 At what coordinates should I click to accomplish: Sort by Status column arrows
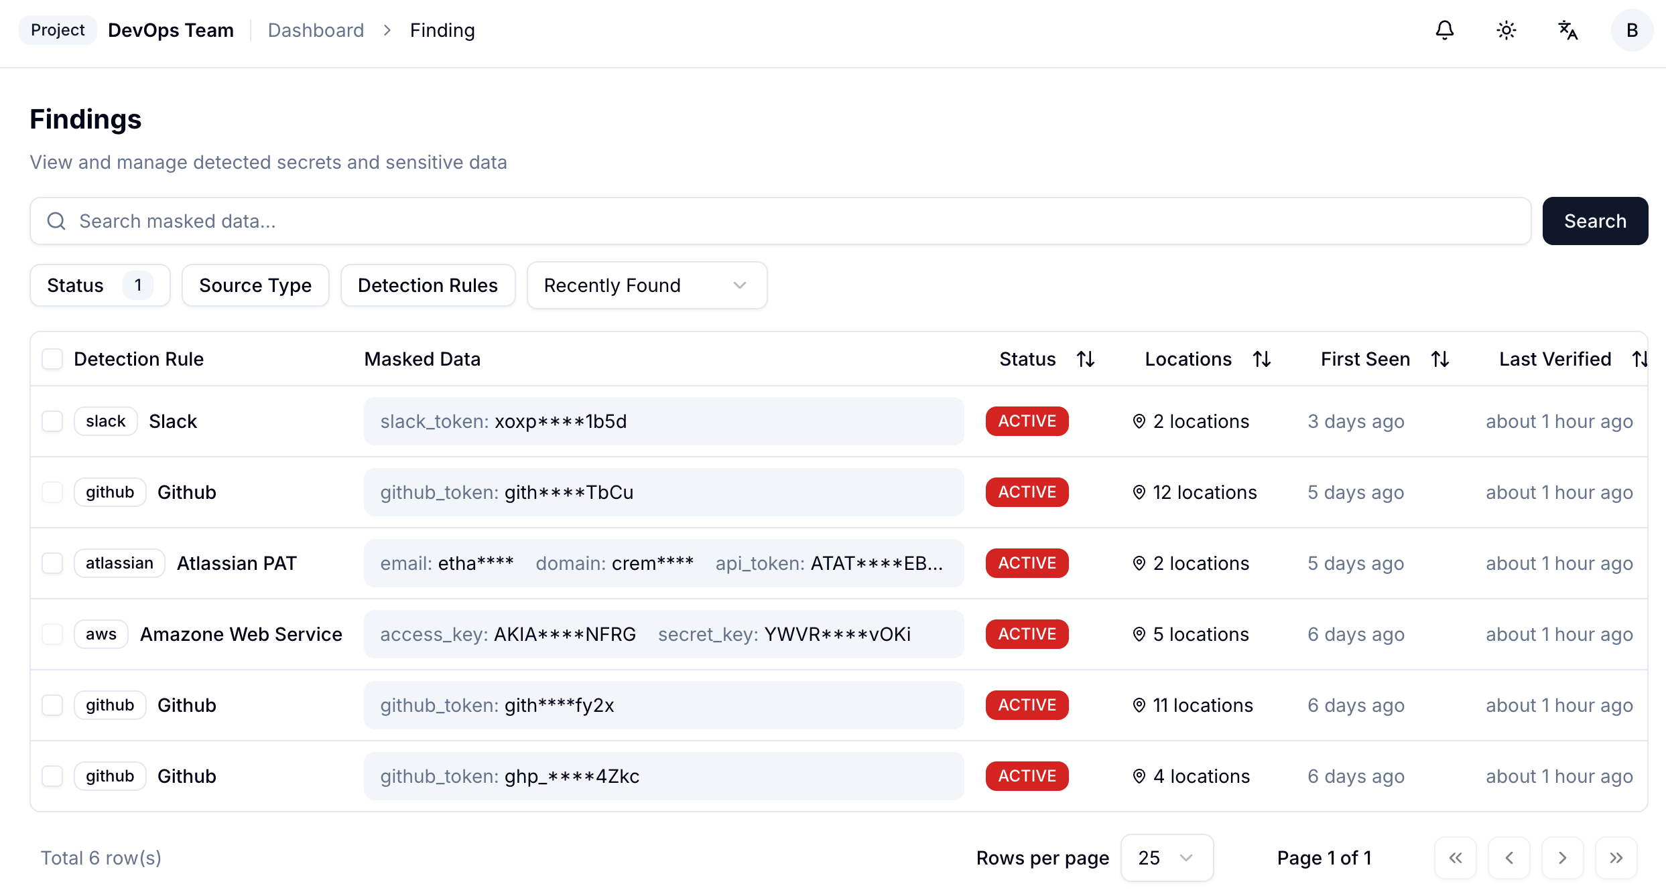point(1086,359)
